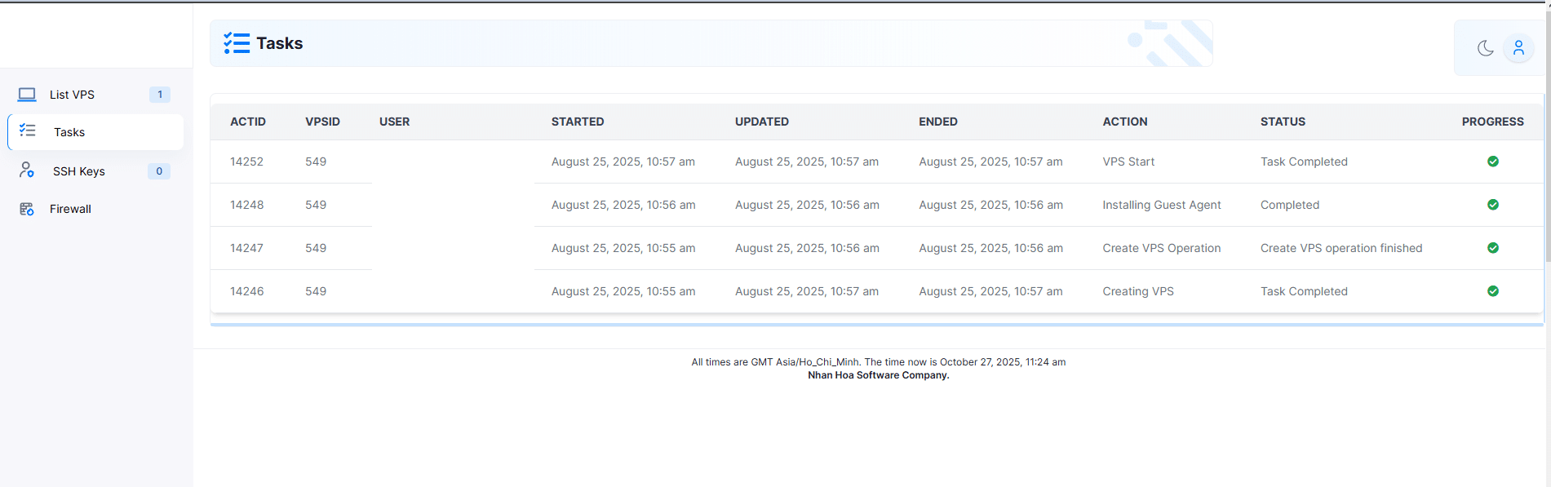This screenshot has width=1551, height=487.
Task: Toggle dark mode with moon icon
Action: tap(1485, 48)
